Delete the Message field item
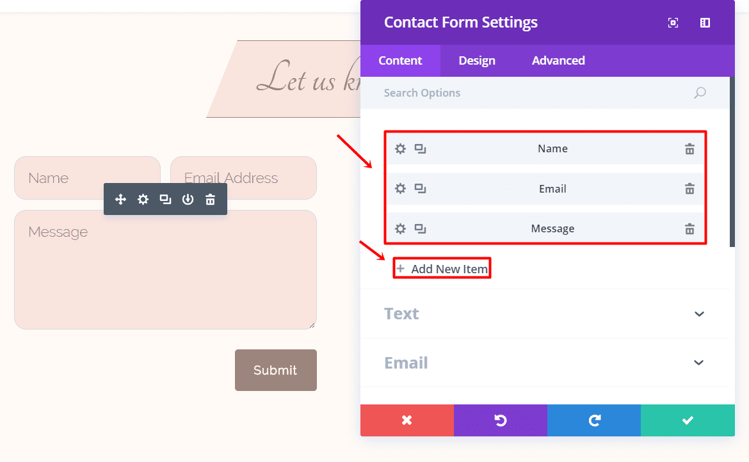This screenshot has height=462, width=749. coord(689,229)
